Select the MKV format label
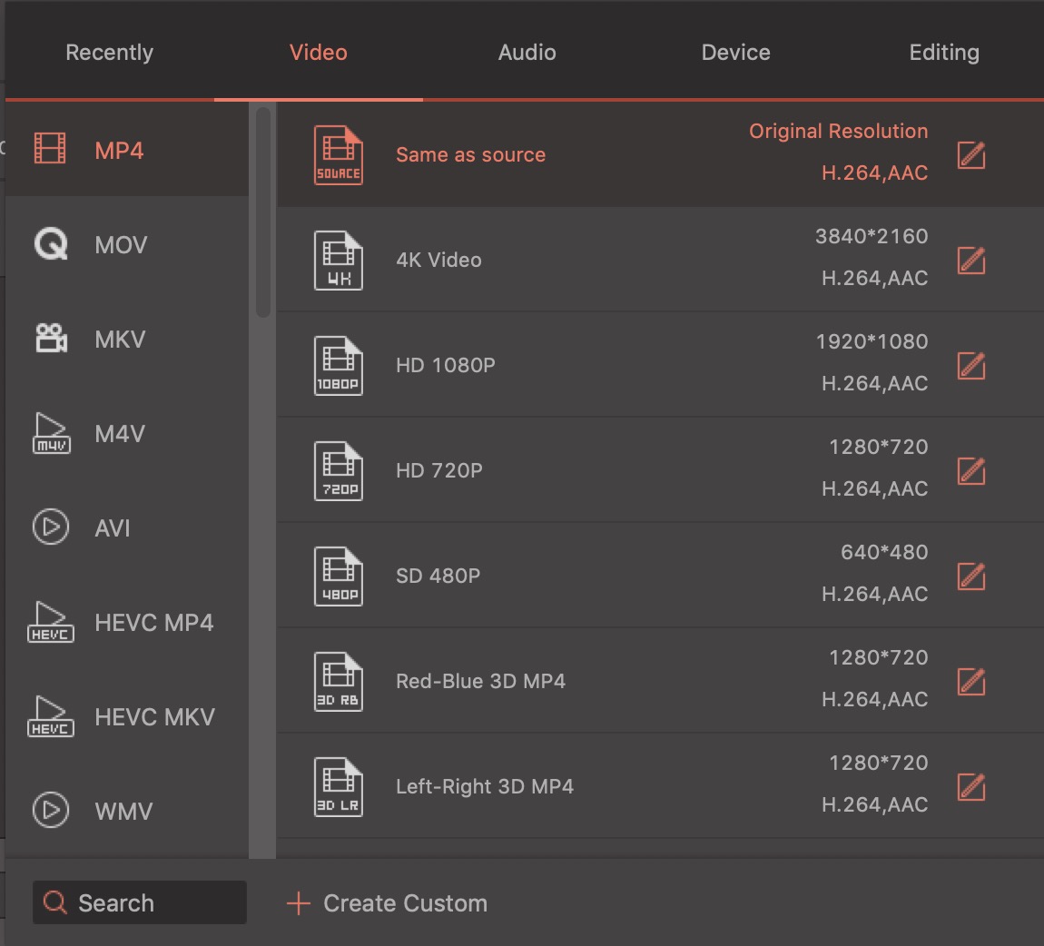Image resolution: width=1044 pixels, height=946 pixels. (120, 340)
